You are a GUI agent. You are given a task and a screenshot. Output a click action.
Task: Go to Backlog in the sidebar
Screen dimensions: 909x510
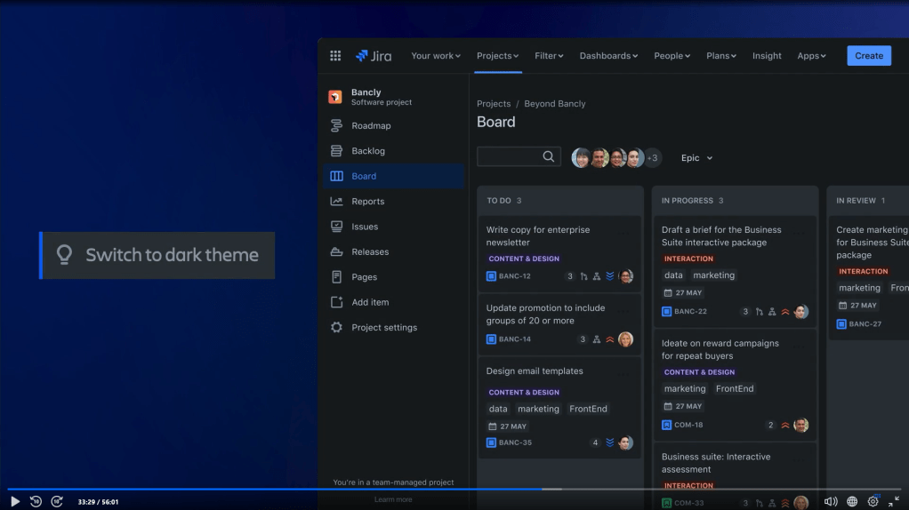pyautogui.click(x=367, y=151)
